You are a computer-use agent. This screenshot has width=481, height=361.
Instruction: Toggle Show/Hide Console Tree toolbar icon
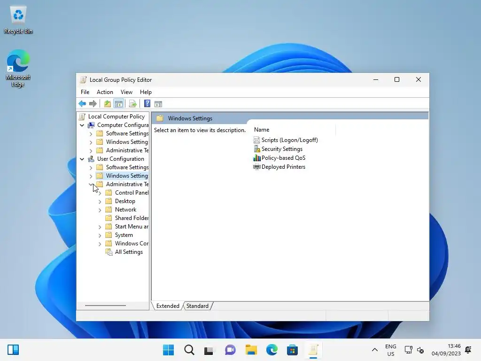pos(119,104)
